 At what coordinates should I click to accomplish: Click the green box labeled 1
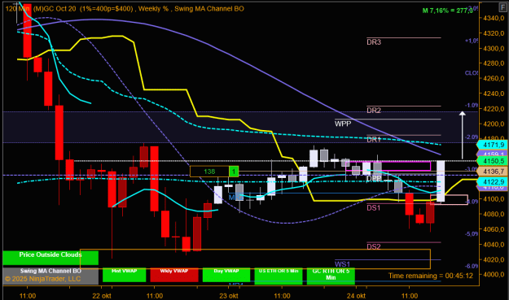tap(234, 172)
